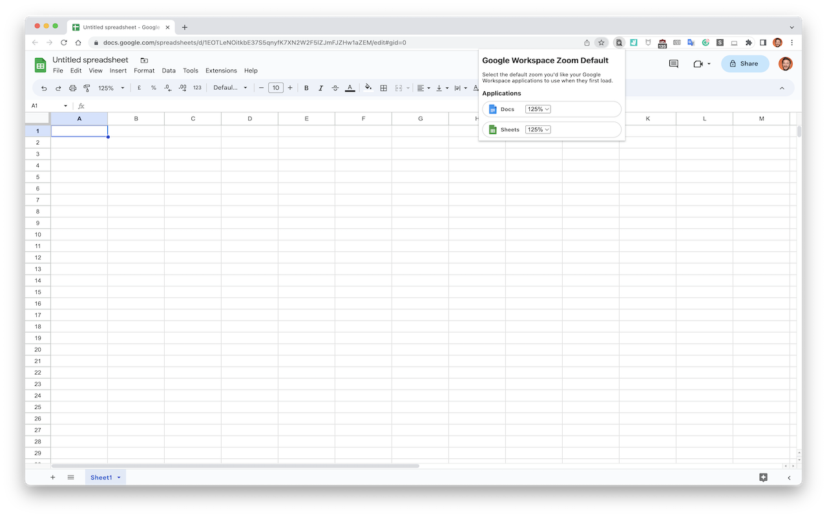
Task: Open the Data menu
Action: point(169,70)
